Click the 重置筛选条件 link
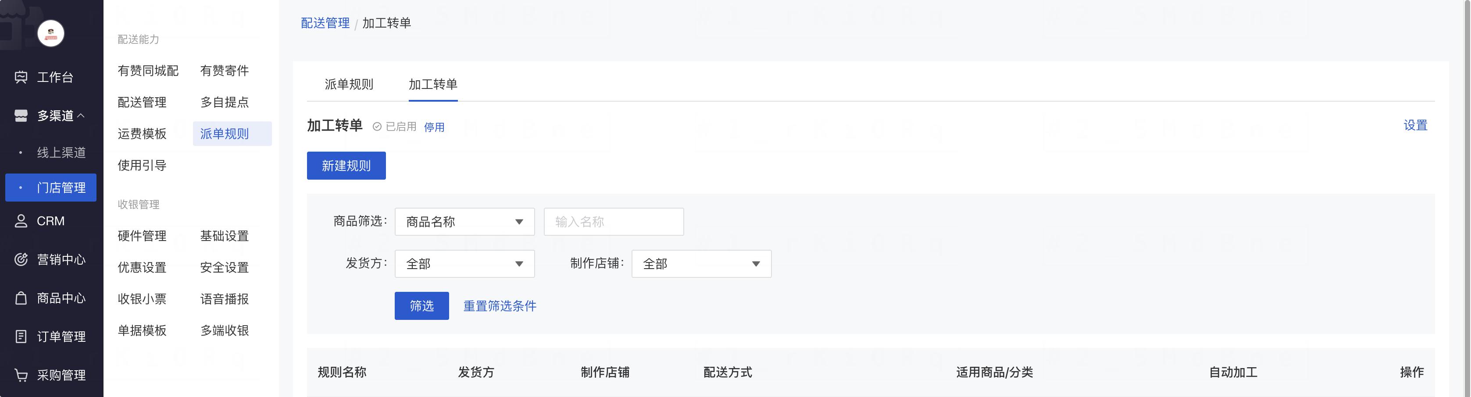The height and width of the screenshot is (397, 1471). 499,306
